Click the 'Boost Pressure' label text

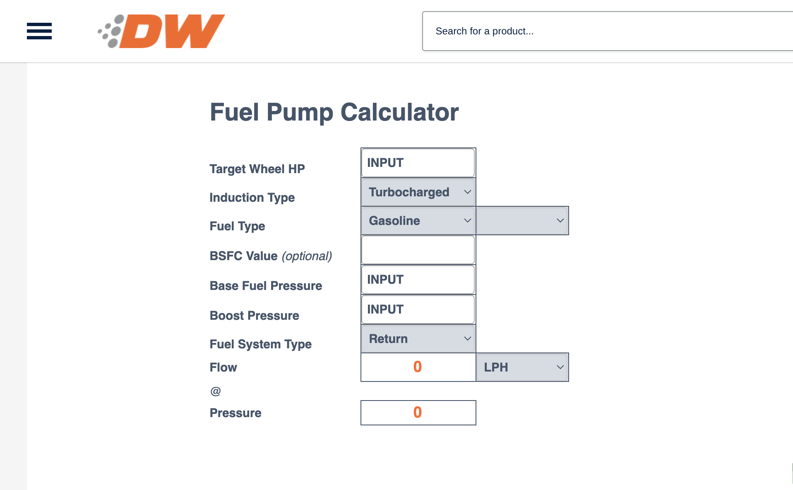(254, 316)
